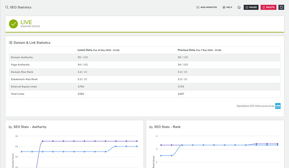
Task: Click the RapidSpike SEO Stats powered by text
Action: (x=255, y=106)
